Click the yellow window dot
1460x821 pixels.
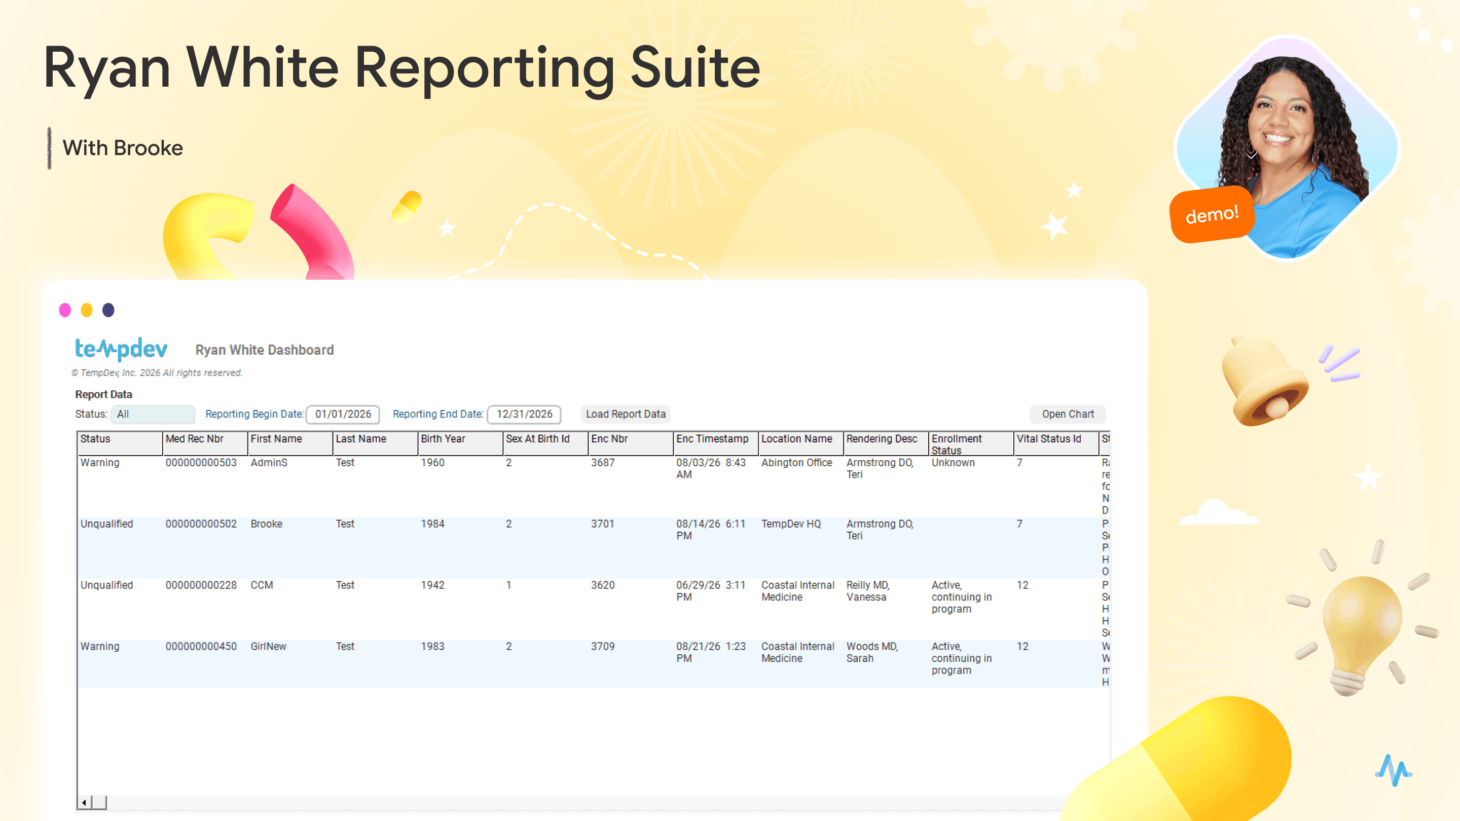point(87,310)
